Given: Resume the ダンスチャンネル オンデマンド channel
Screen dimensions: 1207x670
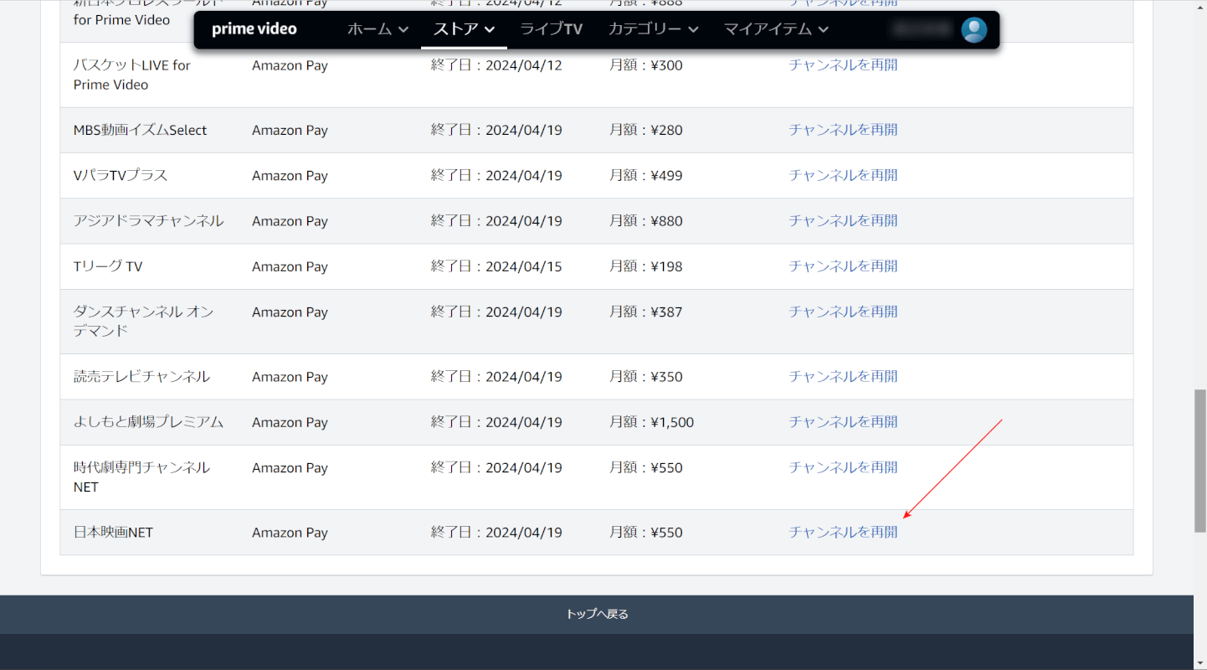Looking at the screenshot, I should click(x=843, y=312).
